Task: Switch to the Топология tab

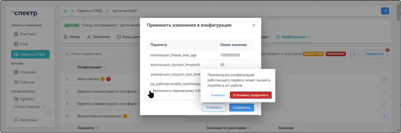Action: click(98, 37)
